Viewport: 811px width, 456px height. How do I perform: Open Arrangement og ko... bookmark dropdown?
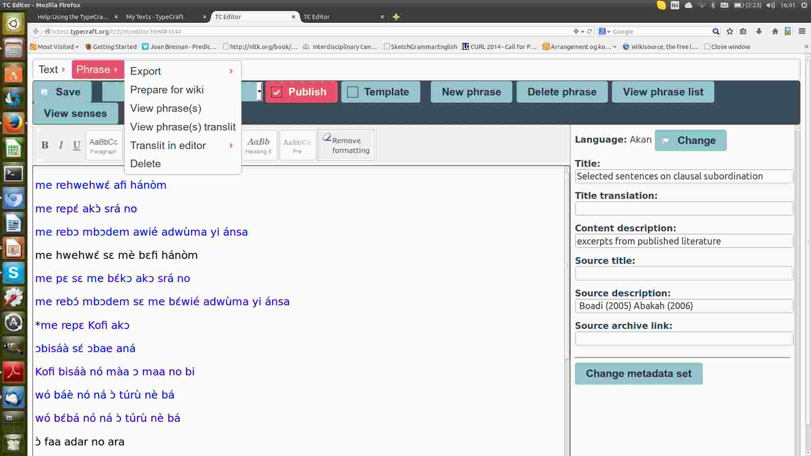tap(580, 47)
